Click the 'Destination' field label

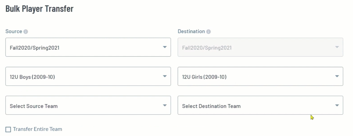tap(191, 31)
